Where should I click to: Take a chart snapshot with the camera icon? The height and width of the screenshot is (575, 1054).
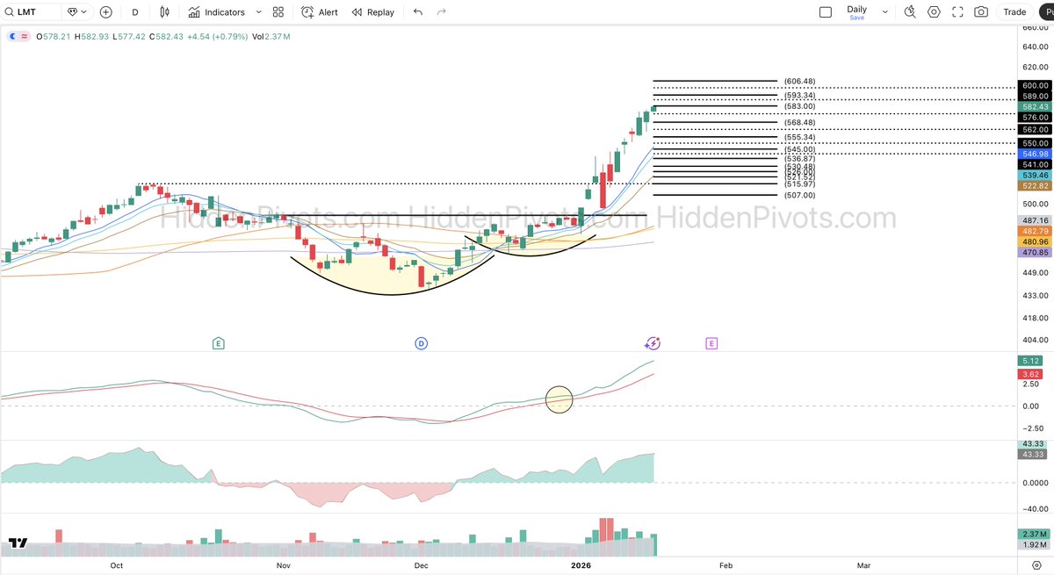pyautogui.click(x=981, y=12)
